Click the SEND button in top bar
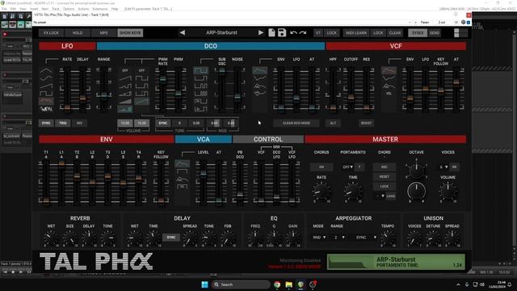 435,32
